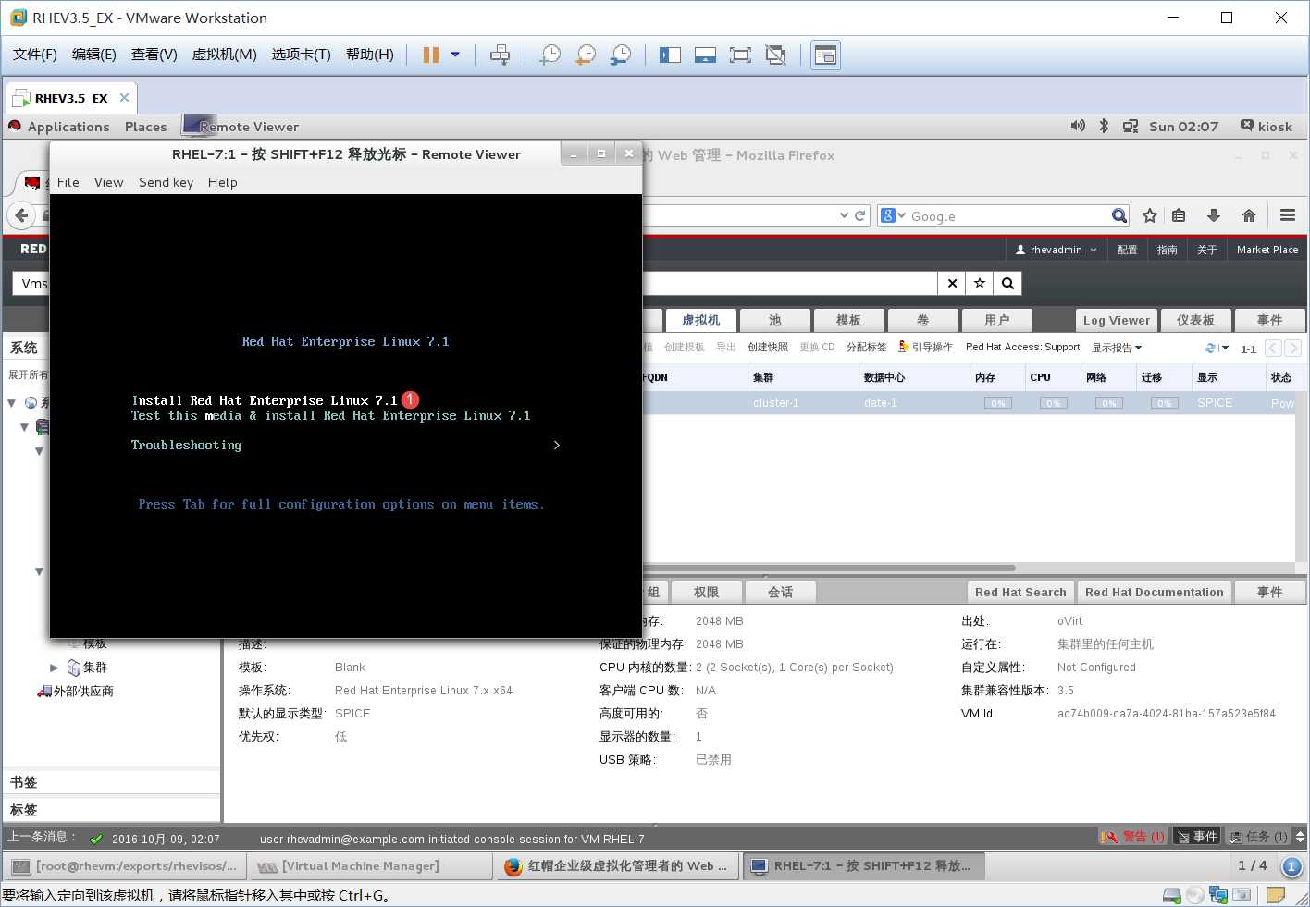Viewport: 1310px width, 907px height.
Task: Click the network icon in GNOME top bar
Action: (x=1131, y=126)
